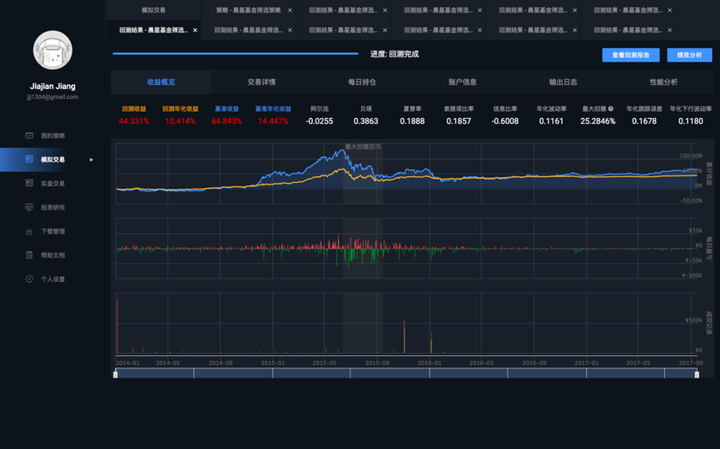
Task: Click left handle of timeline range slider
Action: (x=115, y=375)
